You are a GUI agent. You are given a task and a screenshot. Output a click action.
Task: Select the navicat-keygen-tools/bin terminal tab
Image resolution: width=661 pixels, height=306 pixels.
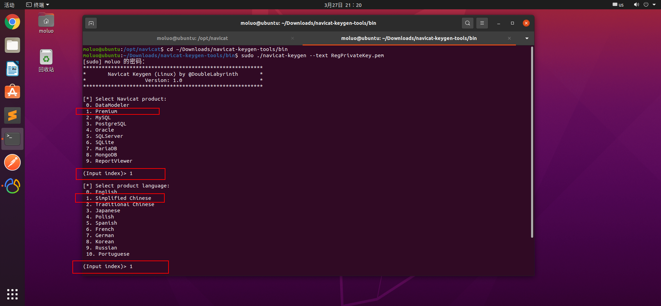[409, 38]
